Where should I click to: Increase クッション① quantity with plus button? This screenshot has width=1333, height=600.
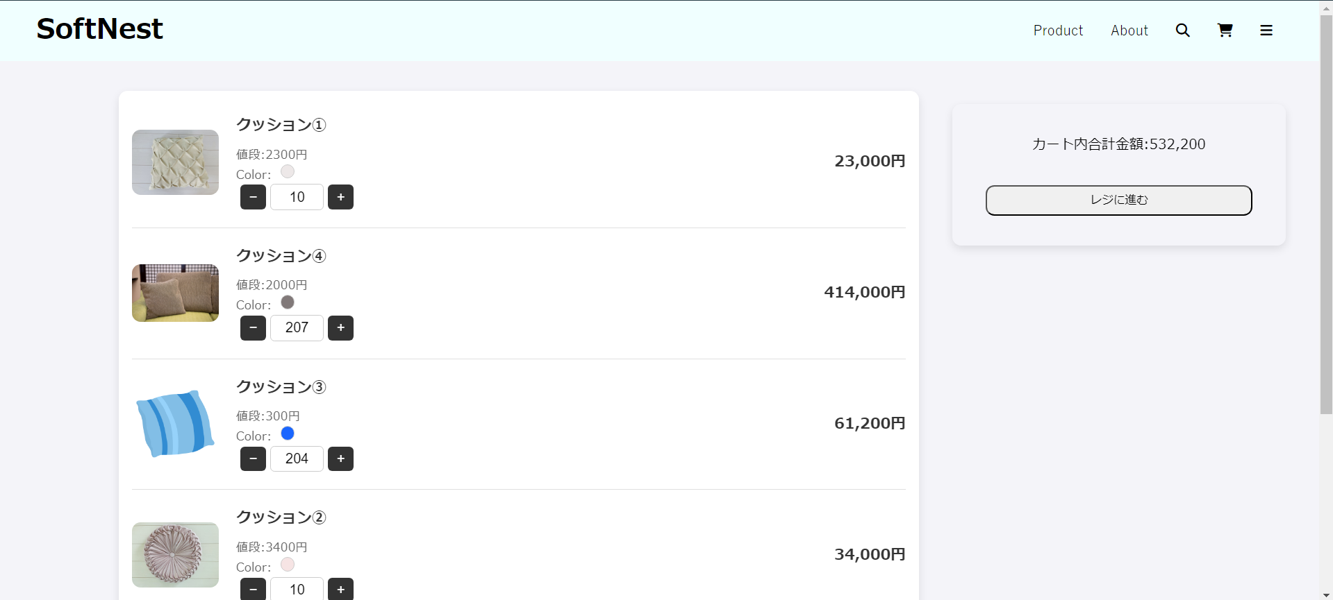click(340, 197)
